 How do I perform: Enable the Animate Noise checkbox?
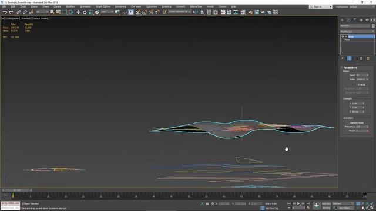click(349, 123)
